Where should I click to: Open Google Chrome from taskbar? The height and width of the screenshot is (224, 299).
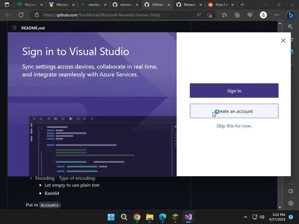coord(137,217)
